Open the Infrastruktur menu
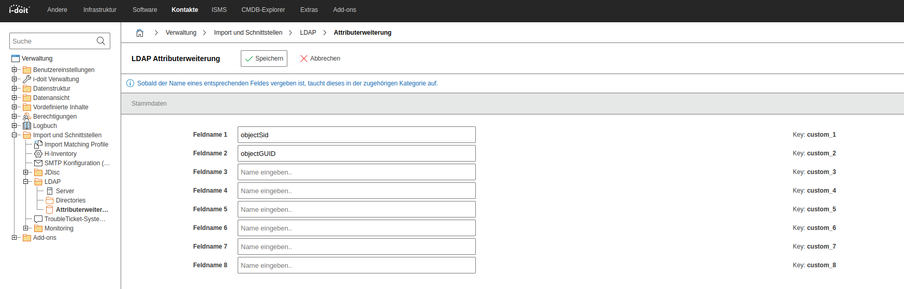Screen dimensions: 904x289 [100, 10]
